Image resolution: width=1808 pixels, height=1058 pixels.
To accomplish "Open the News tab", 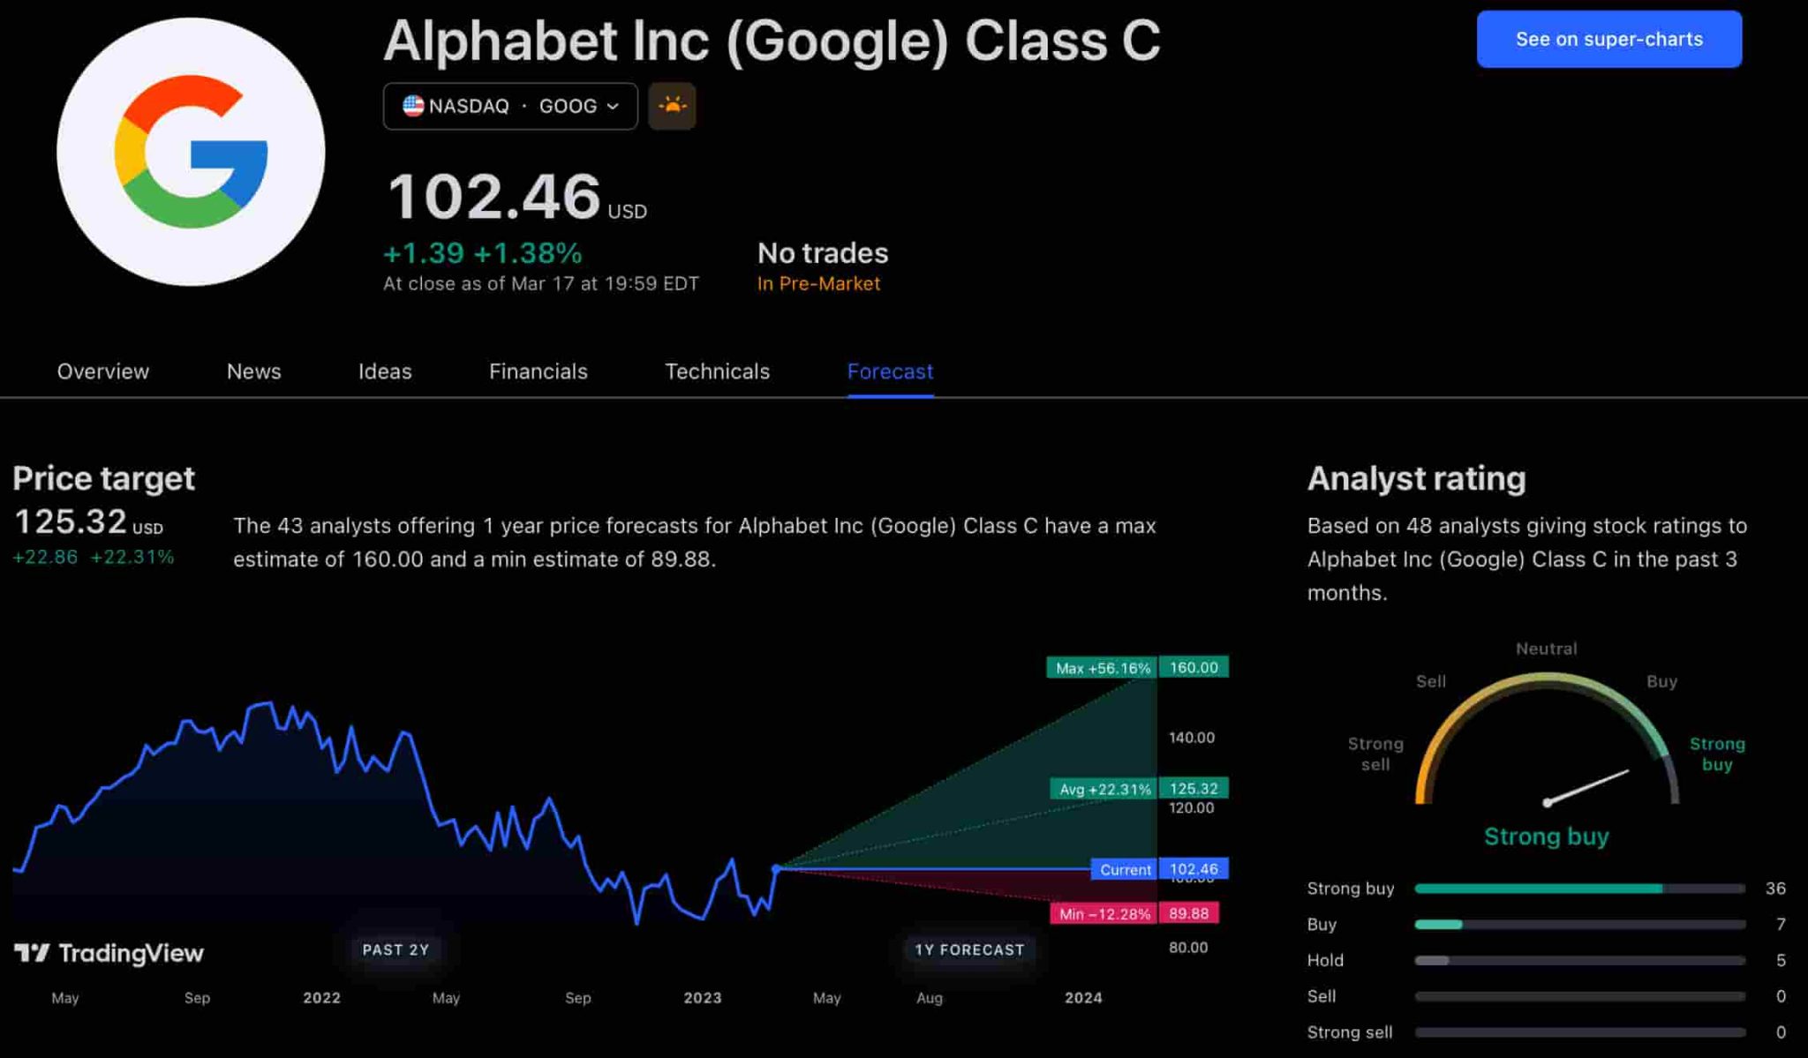I will pos(253,371).
